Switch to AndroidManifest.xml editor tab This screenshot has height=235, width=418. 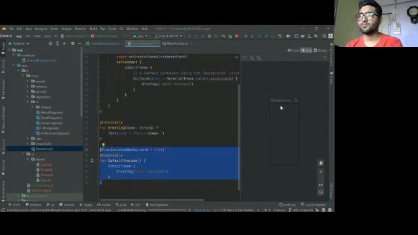(103, 44)
